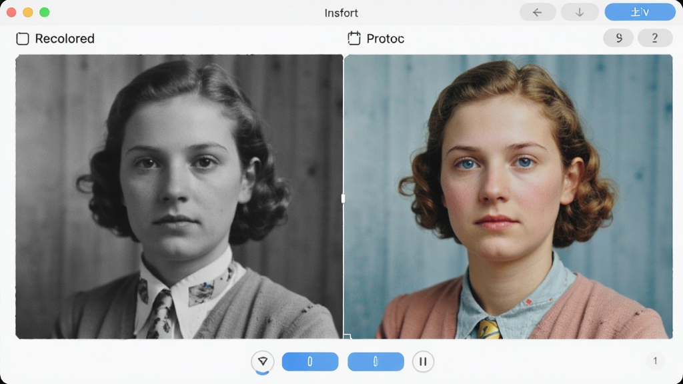
Task: Open the question mark help button
Action: (655, 38)
